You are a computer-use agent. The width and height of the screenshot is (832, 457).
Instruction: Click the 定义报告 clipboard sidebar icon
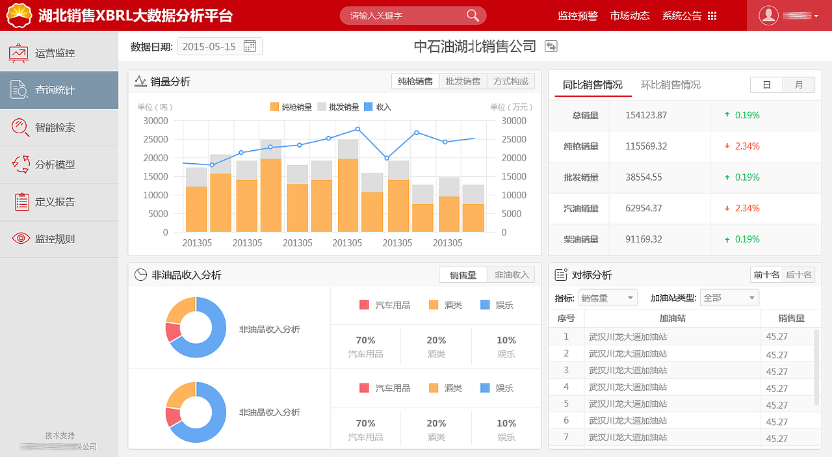tap(22, 202)
